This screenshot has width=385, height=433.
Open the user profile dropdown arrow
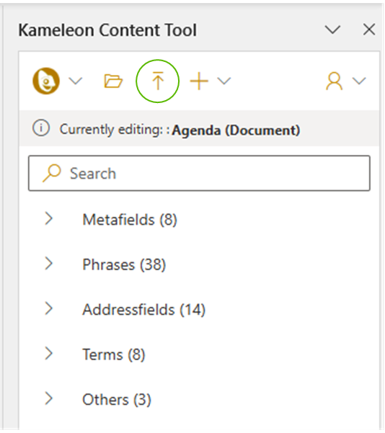point(359,81)
